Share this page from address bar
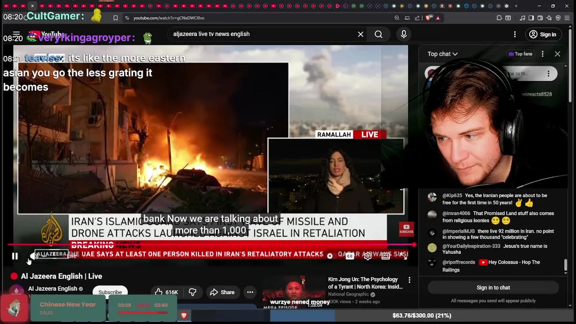Image resolution: width=576 pixels, height=324 pixels. point(417,18)
